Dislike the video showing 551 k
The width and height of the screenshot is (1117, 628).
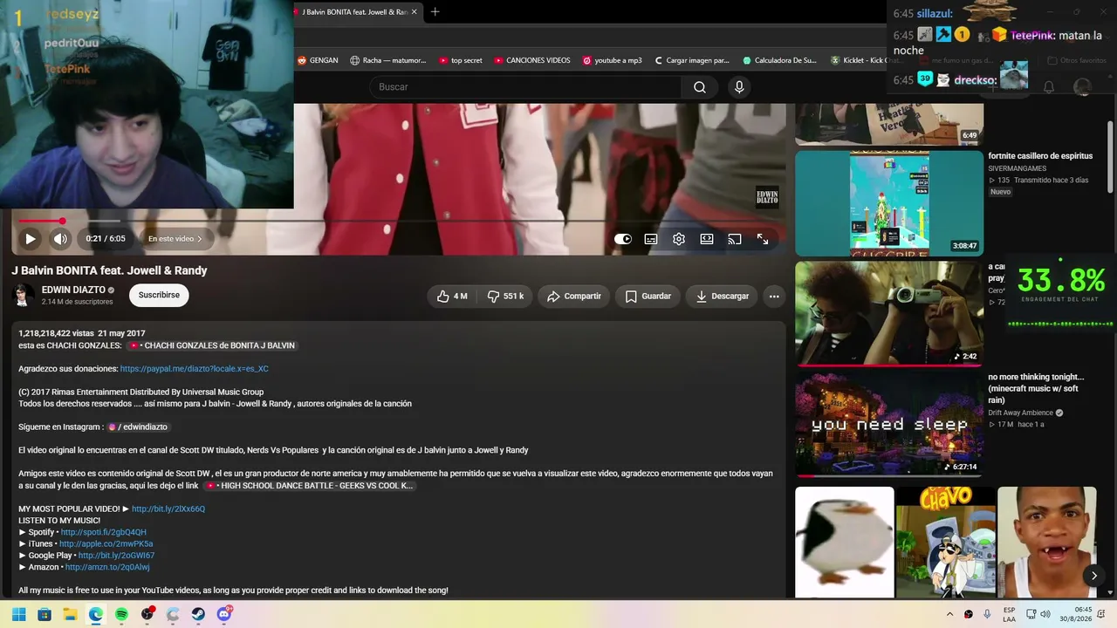coord(505,297)
